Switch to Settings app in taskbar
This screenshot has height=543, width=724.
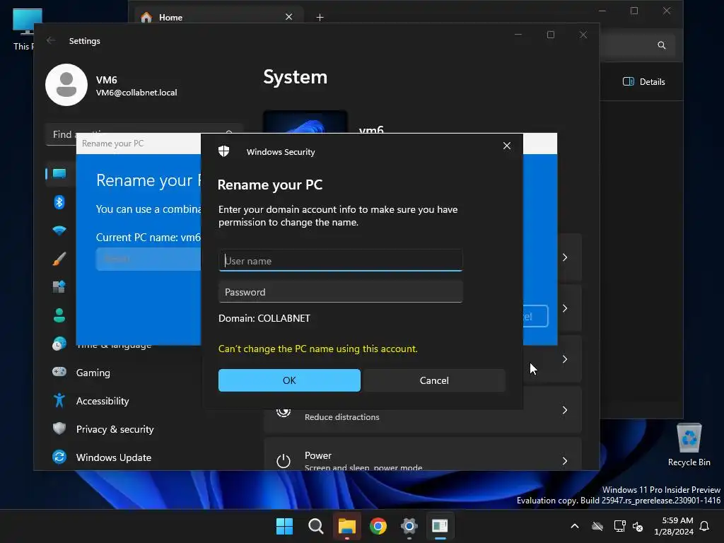pyautogui.click(x=409, y=526)
